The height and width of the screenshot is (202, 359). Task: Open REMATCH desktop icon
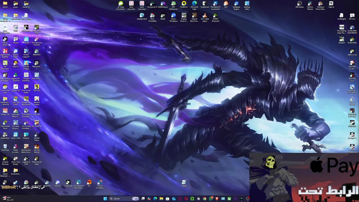coord(36,52)
